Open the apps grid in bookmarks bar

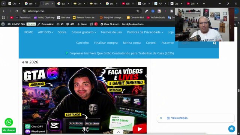coord(3,18)
